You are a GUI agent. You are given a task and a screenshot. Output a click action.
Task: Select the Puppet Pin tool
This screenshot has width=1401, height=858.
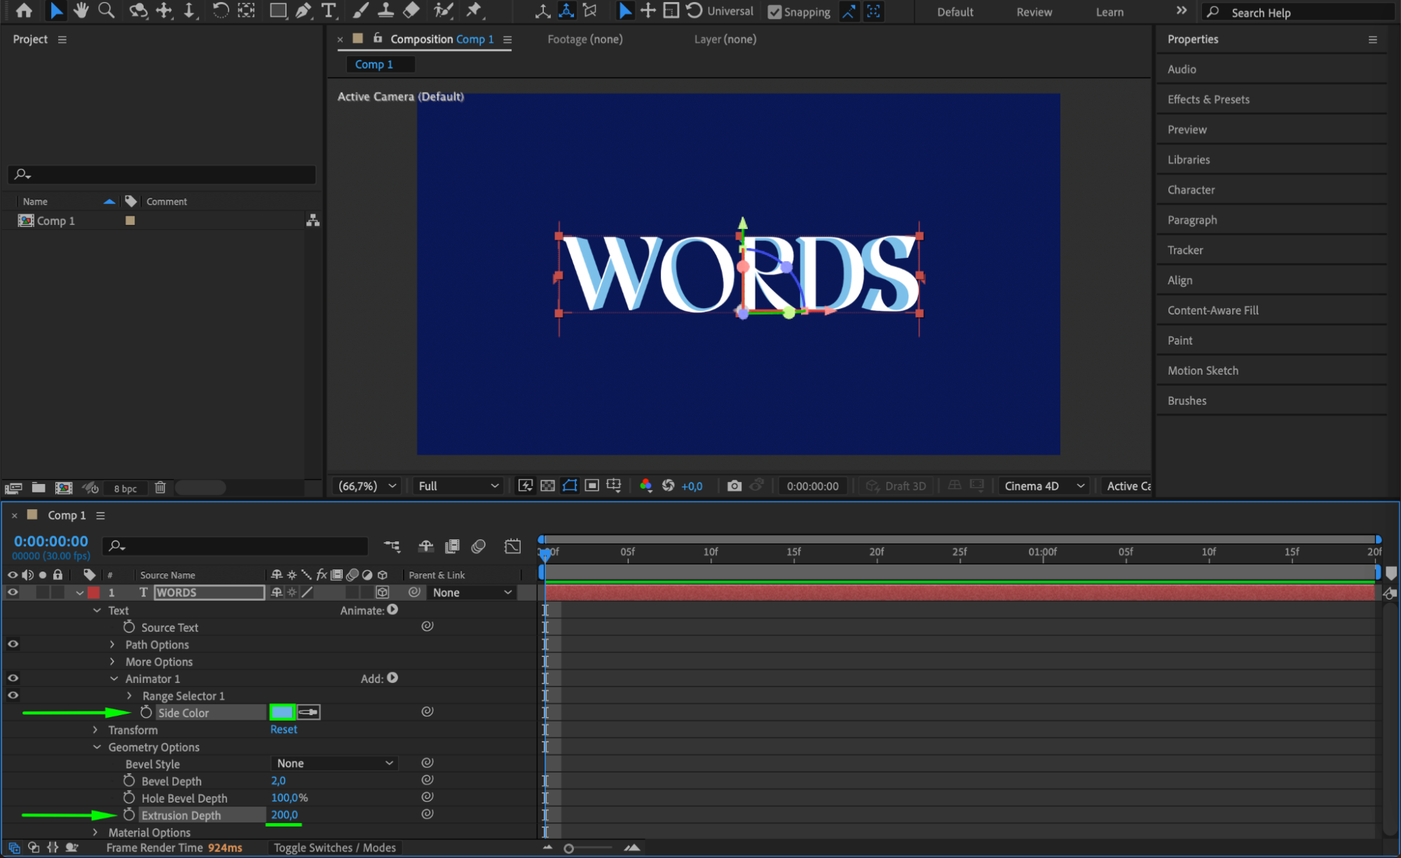pyautogui.click(x=474, y=11)
